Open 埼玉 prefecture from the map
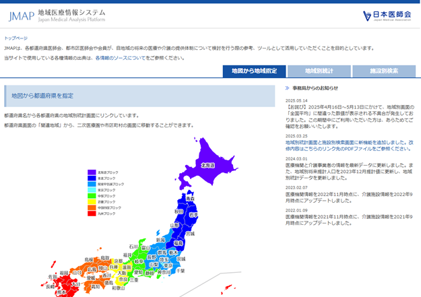Image resolution: width=421 pixels, height=297 pixels. pyautogui.click(x=164, y=260)
